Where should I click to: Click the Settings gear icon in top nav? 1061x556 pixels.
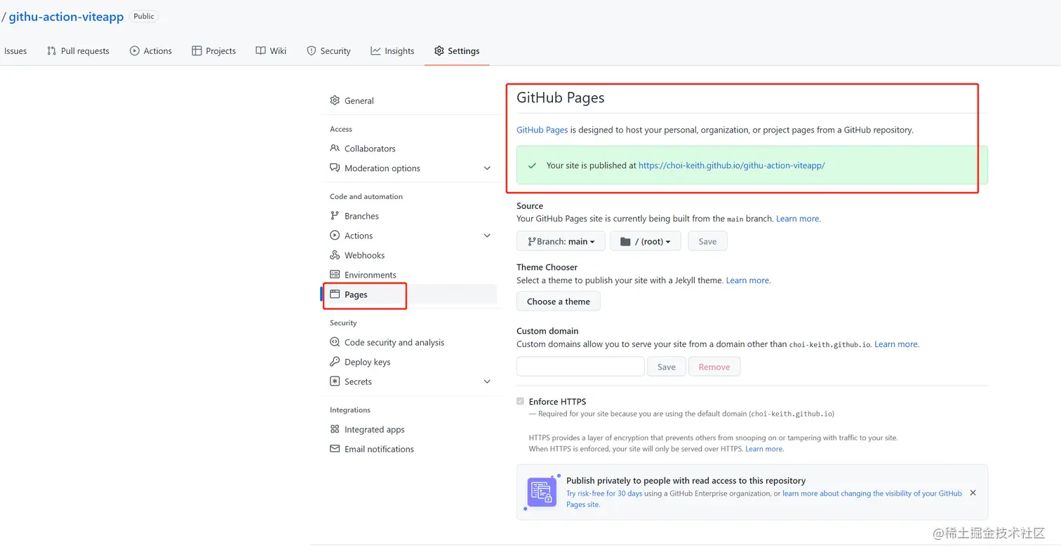pos(439,50)
